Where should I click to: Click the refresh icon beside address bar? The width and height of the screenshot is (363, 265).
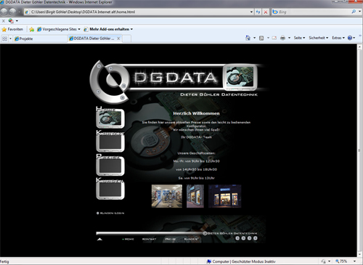click(x=258, y=12)
